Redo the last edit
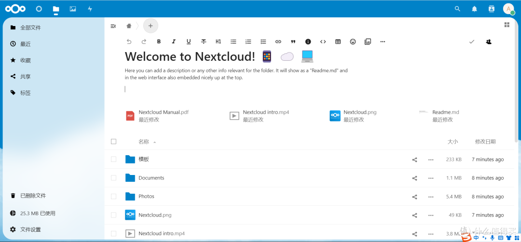 tap(144, 42)
